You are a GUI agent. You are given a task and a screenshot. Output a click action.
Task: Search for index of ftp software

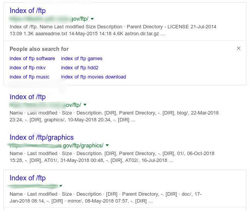[x=32, y=59]
